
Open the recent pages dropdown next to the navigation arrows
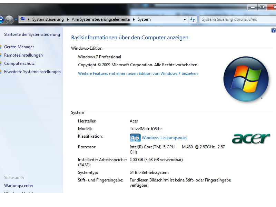pyautogui.click(x=16, y=20)
